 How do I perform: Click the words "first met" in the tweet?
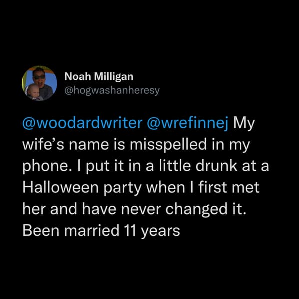point(229,188)
